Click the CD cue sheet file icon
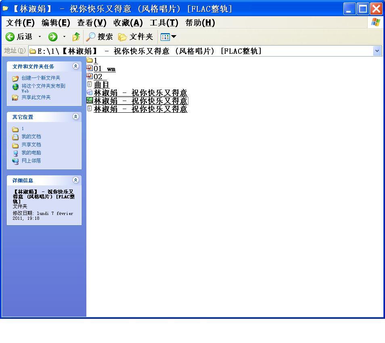The image size is (385, 343). point(90,93)
